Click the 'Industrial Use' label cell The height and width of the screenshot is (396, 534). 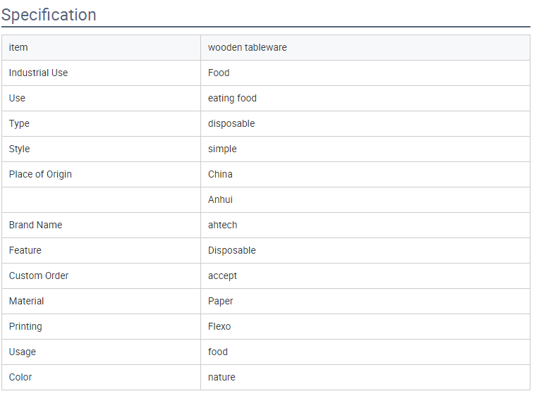point(101,73)
